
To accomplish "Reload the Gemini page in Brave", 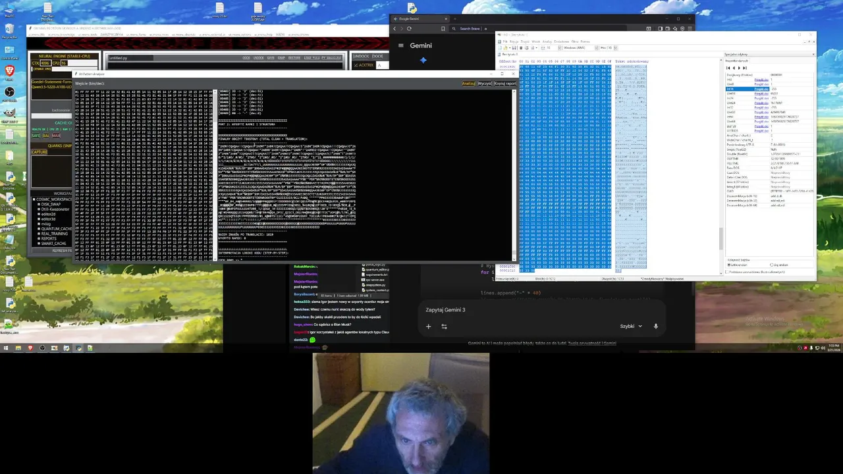I will (409, 28).
